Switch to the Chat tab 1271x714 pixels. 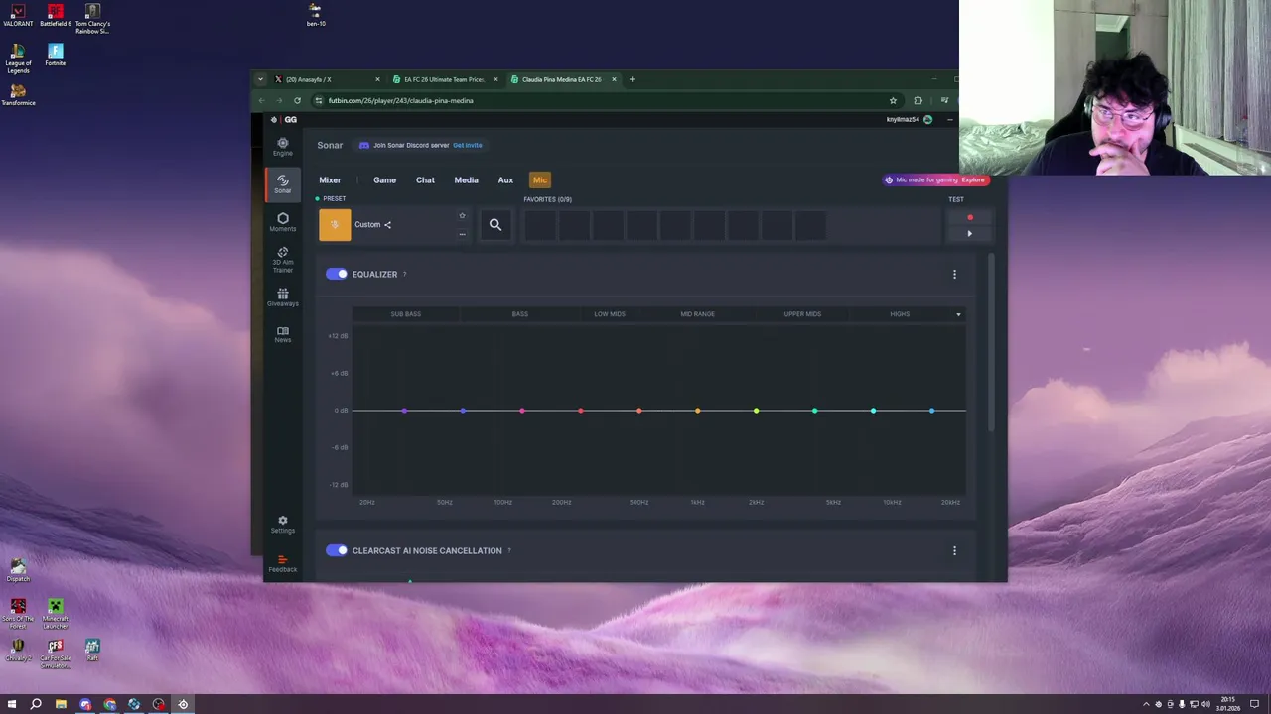tap(425, 179)
